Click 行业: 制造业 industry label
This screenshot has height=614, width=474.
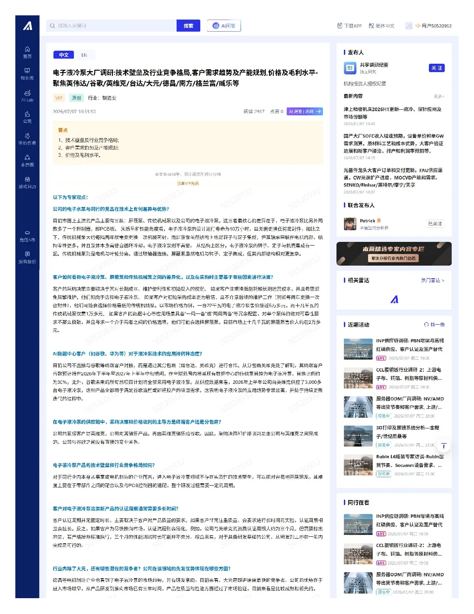click(102, 98)
